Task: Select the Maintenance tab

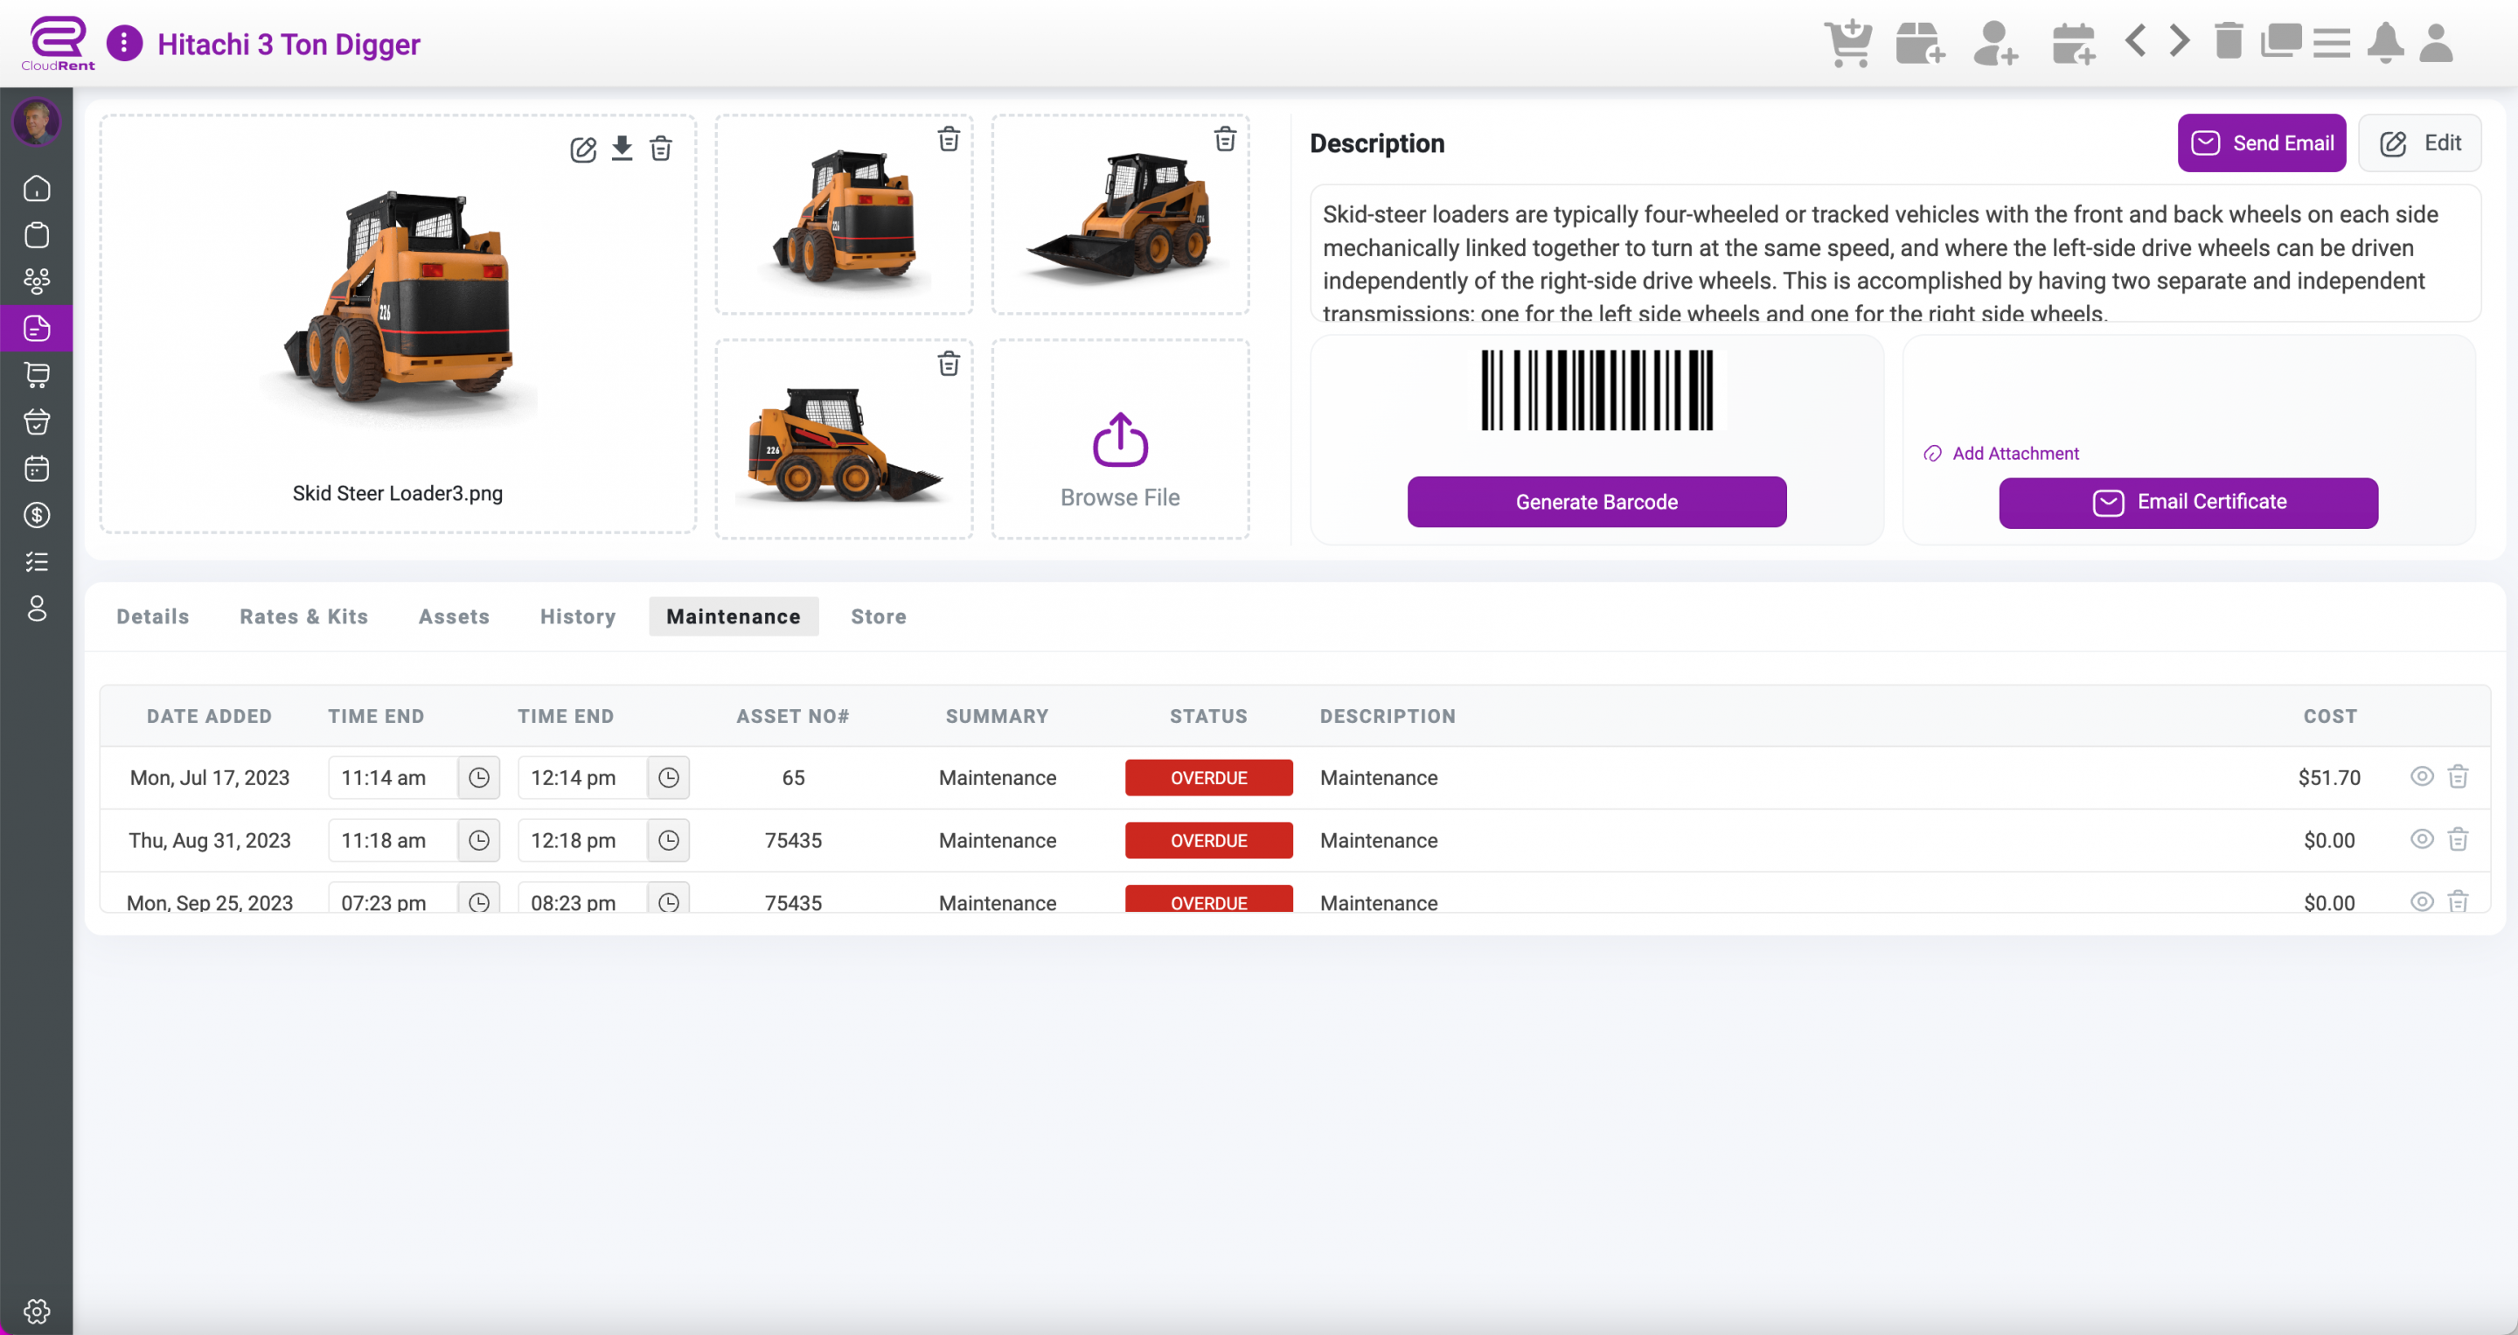Action: pyautogui.click(x=734, y=616)
